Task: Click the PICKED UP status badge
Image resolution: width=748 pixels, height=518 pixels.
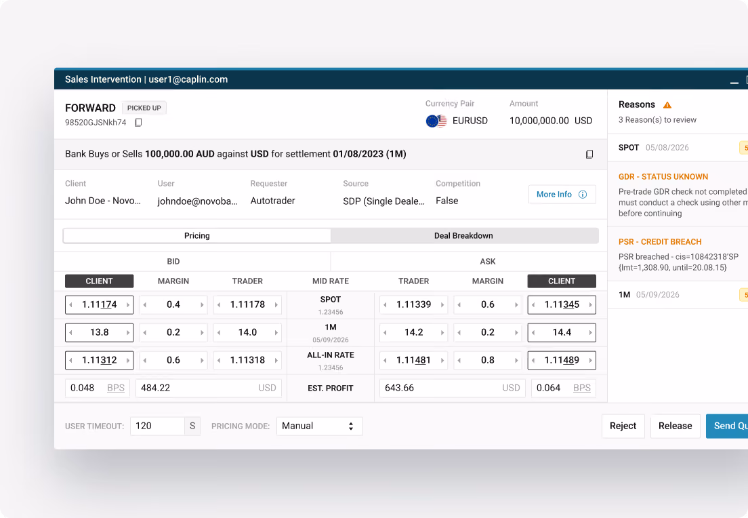Action: coord(144,108)
